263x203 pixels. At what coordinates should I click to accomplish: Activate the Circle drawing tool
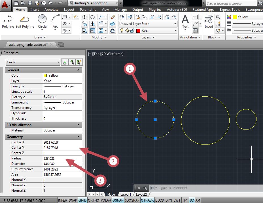pos(42,22)
